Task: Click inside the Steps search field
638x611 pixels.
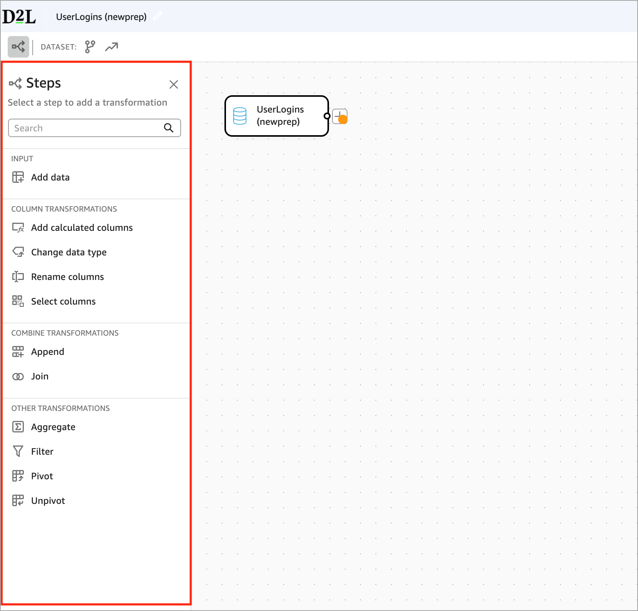Action: click(x=85, y=128)
